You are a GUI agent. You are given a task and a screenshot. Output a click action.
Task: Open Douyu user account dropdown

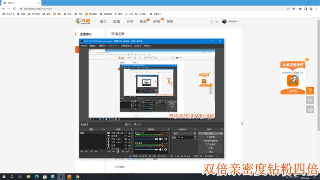[231, 22]
